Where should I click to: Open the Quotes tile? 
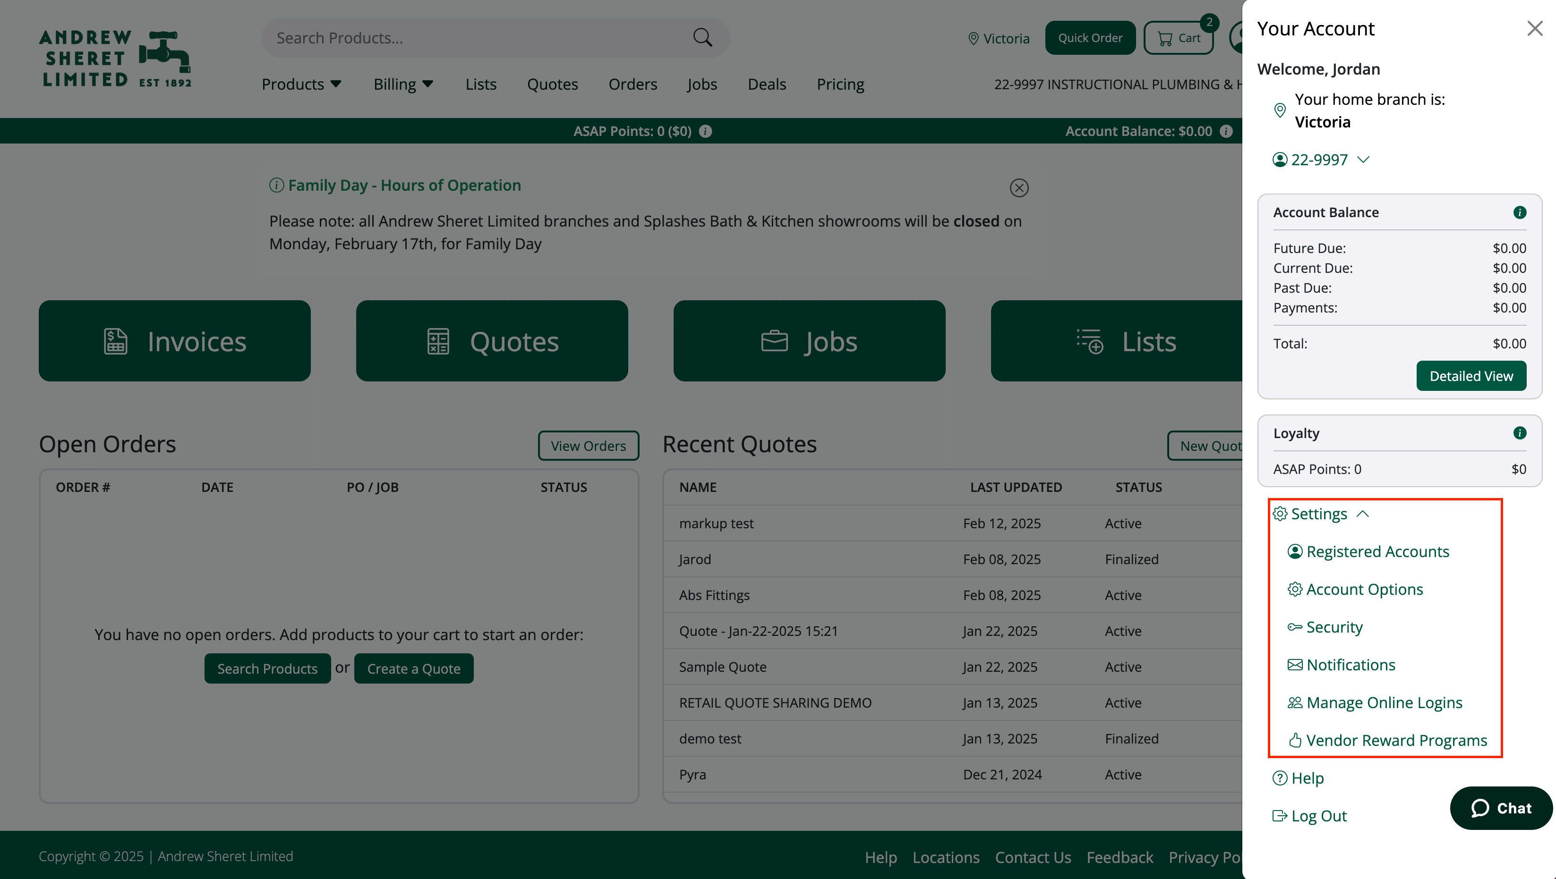tap(492, 341)
